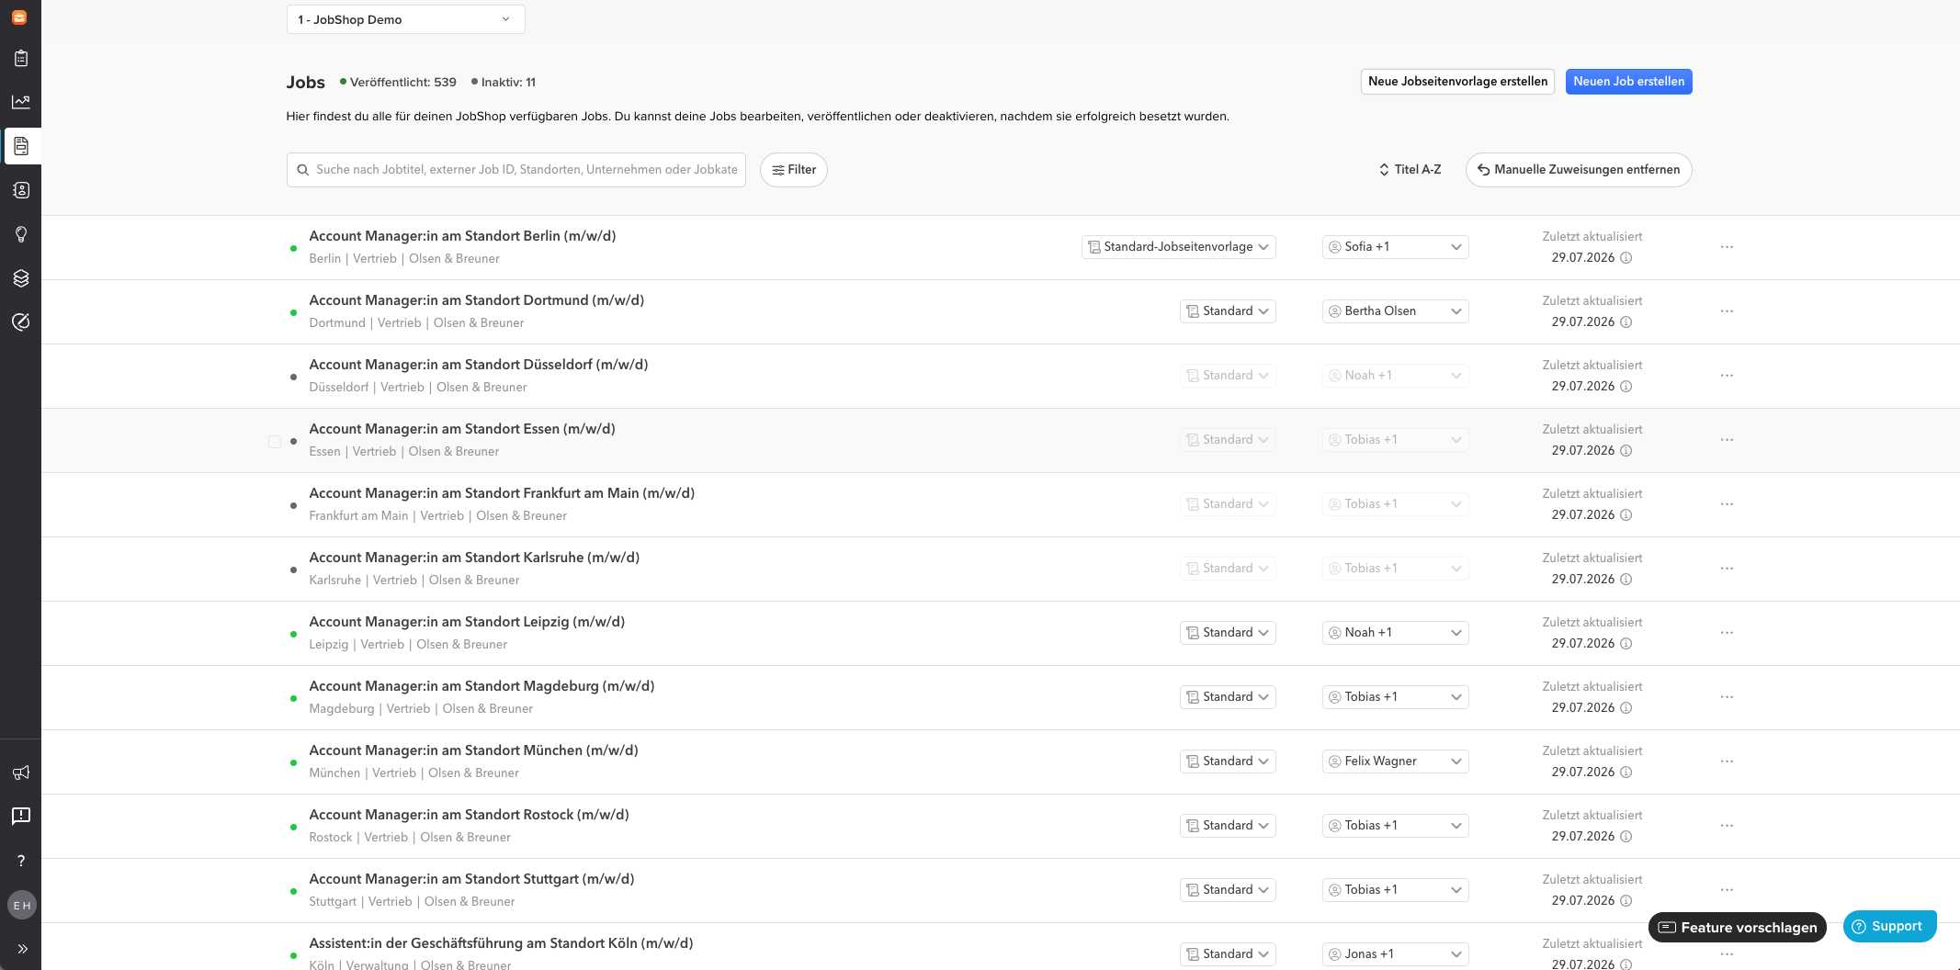Open the Filter button
Viewport: 1960px width, 970px height.
794,170
